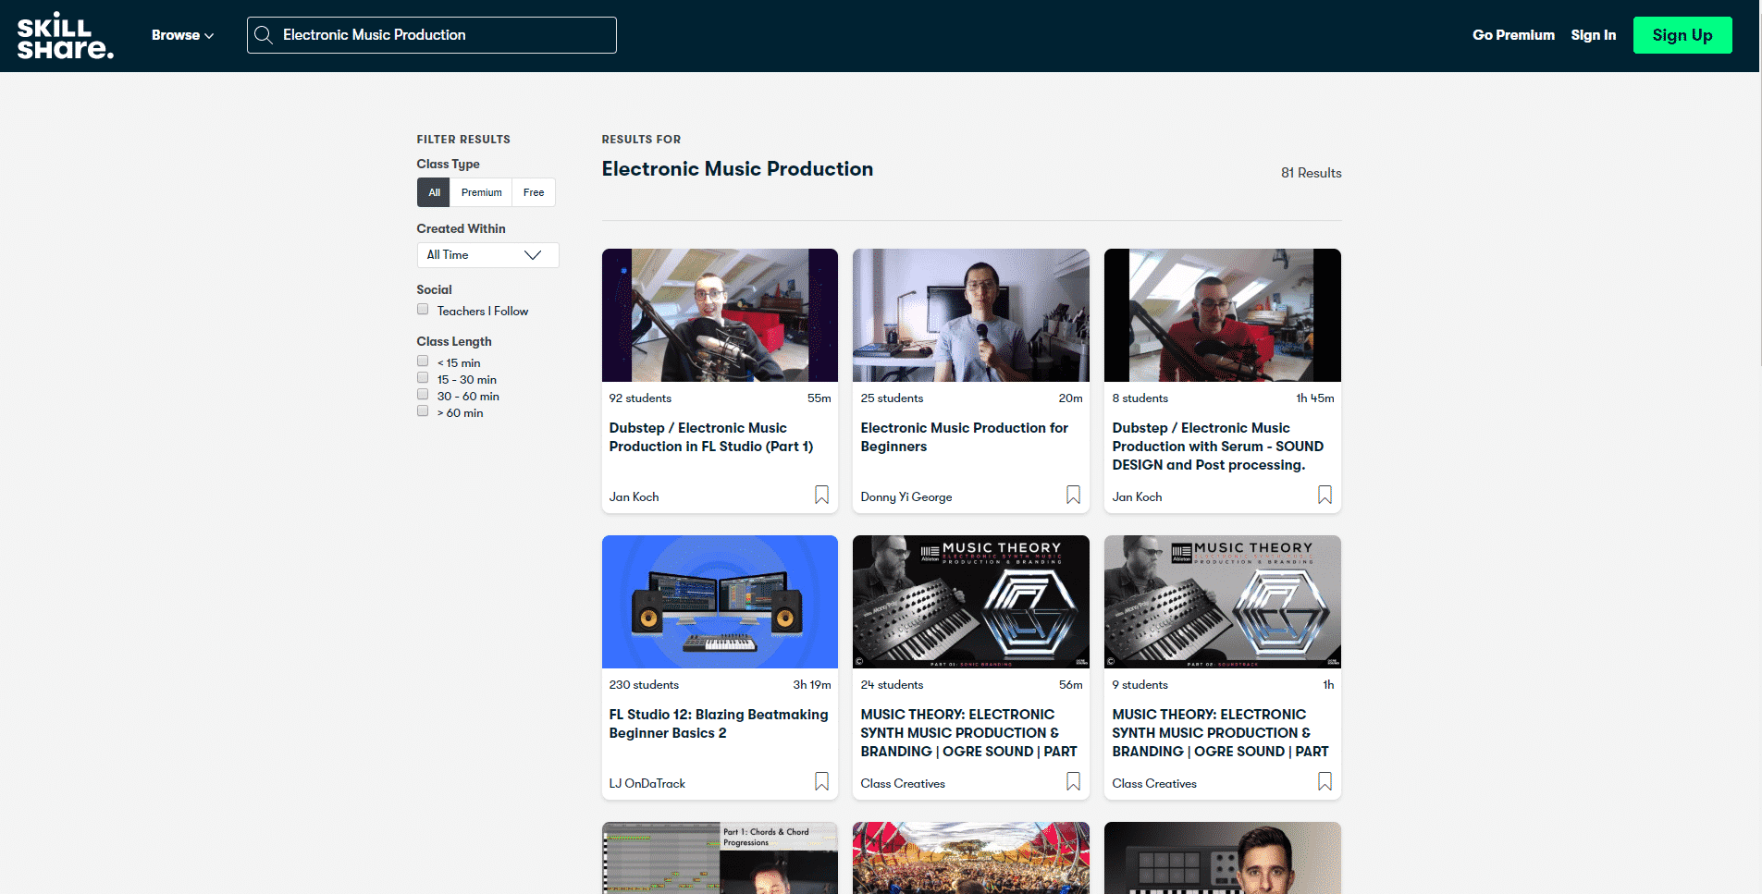Bookmark FL Studio 12 Blazing Beatmaking class
1762x894 pixels.
click(821, 781)
